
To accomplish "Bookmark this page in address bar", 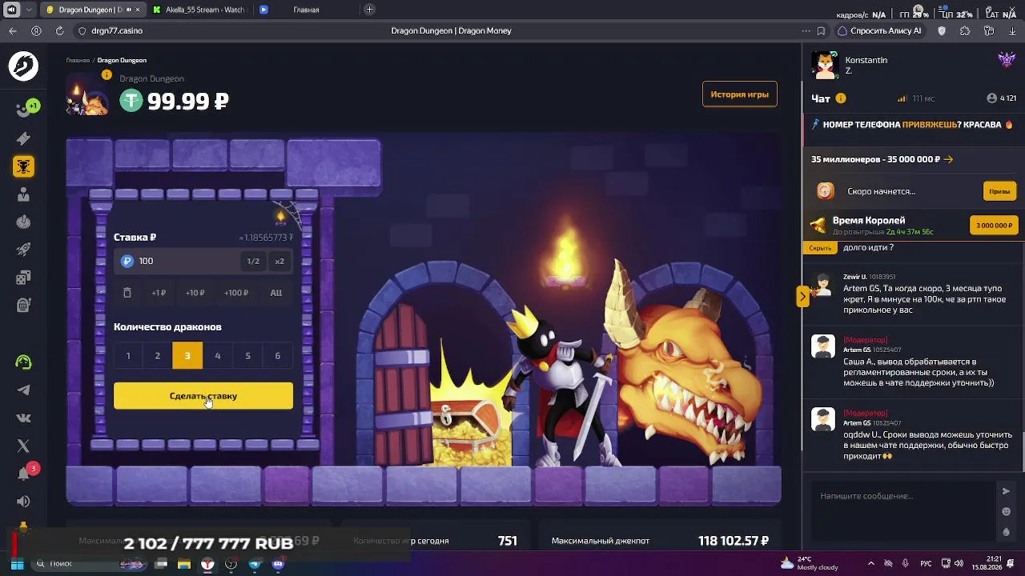I will click(x=821, y=31).
